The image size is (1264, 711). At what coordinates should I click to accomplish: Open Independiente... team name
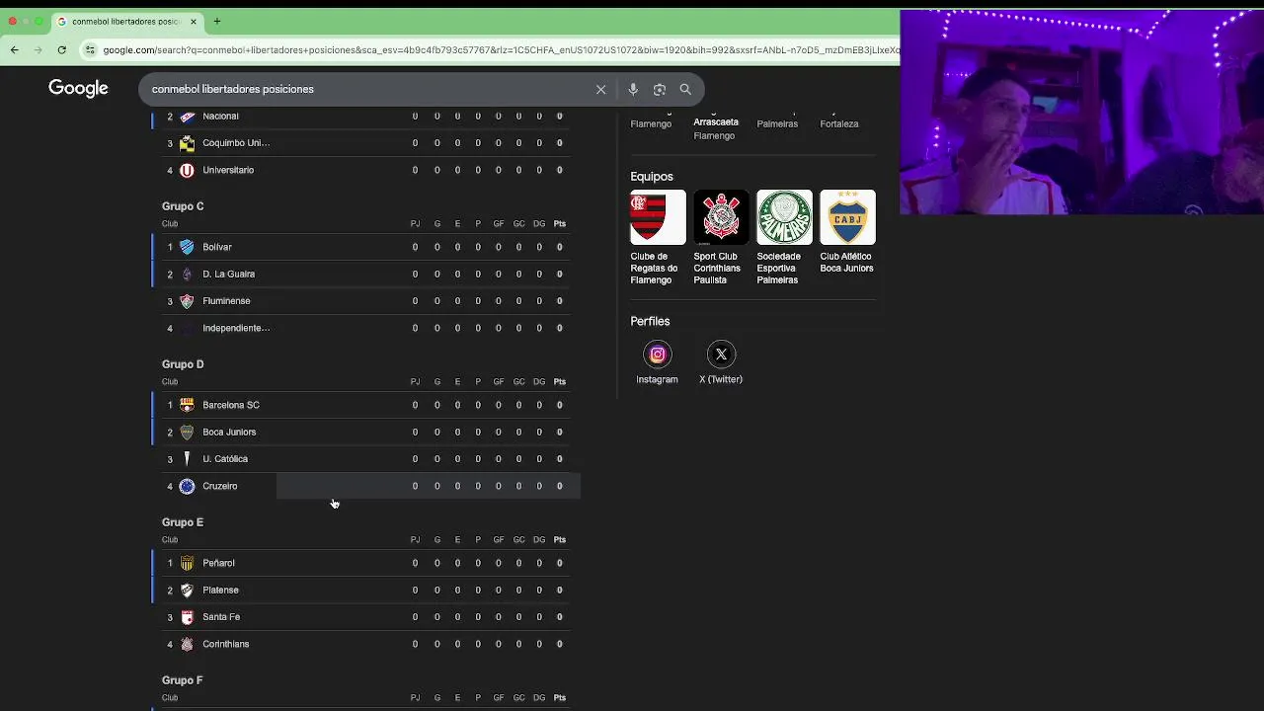[236, 328]
